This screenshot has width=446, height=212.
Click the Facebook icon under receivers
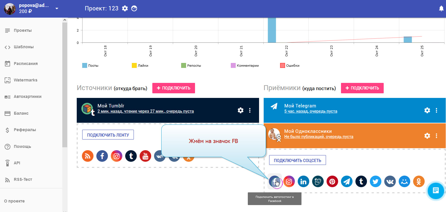pos(274,181)
